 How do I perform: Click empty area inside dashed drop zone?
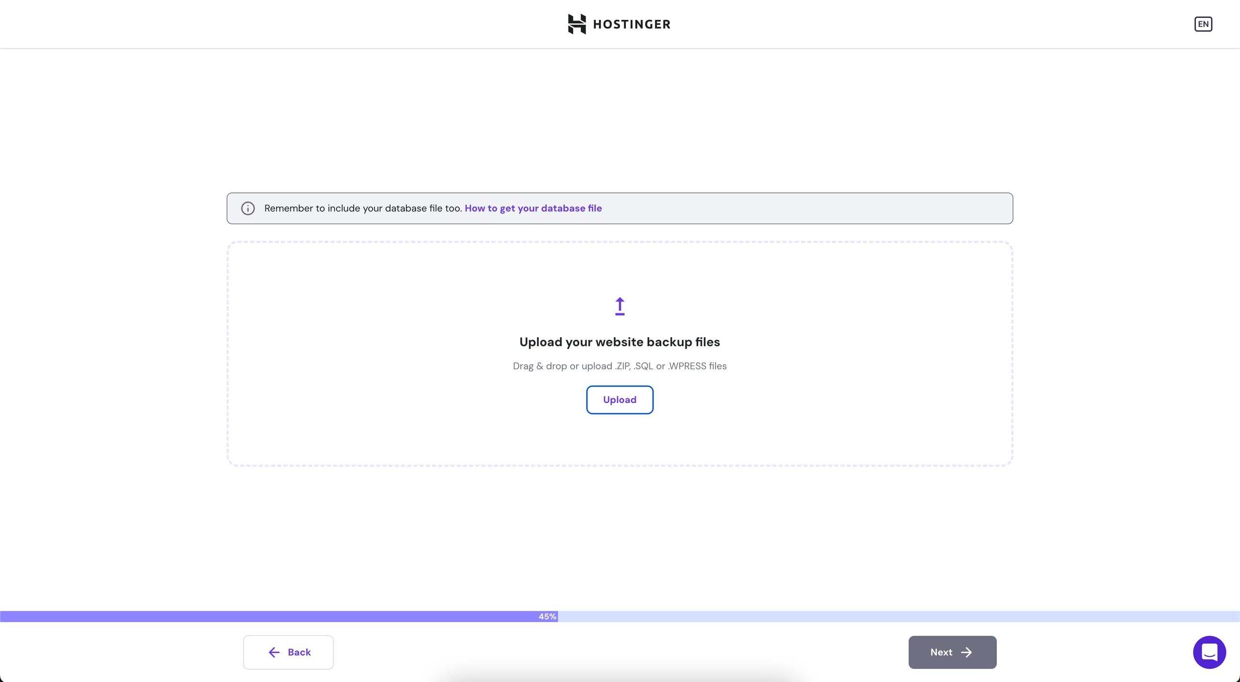[387, 354]
